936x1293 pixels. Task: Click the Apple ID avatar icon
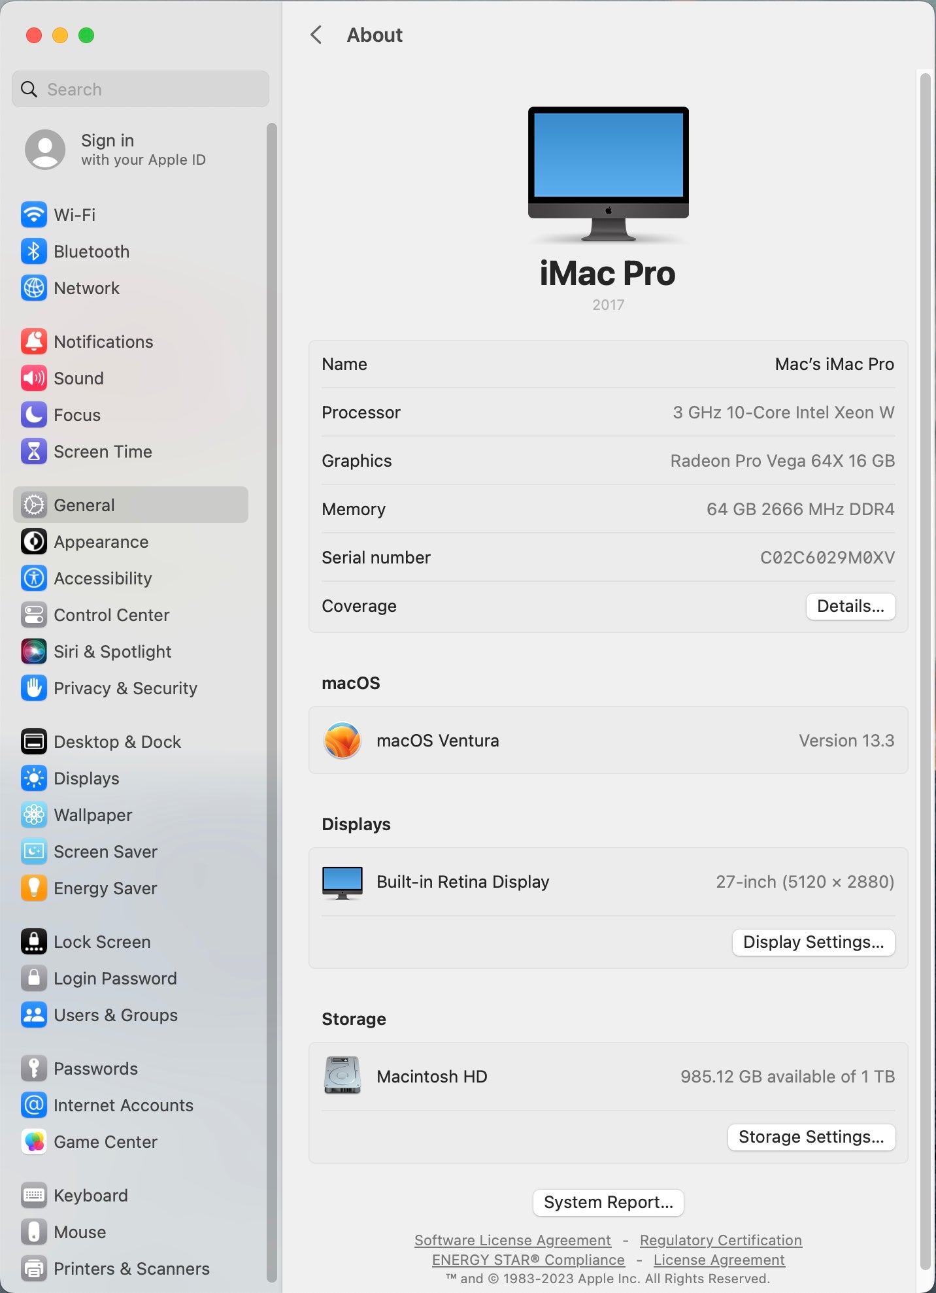45,150
